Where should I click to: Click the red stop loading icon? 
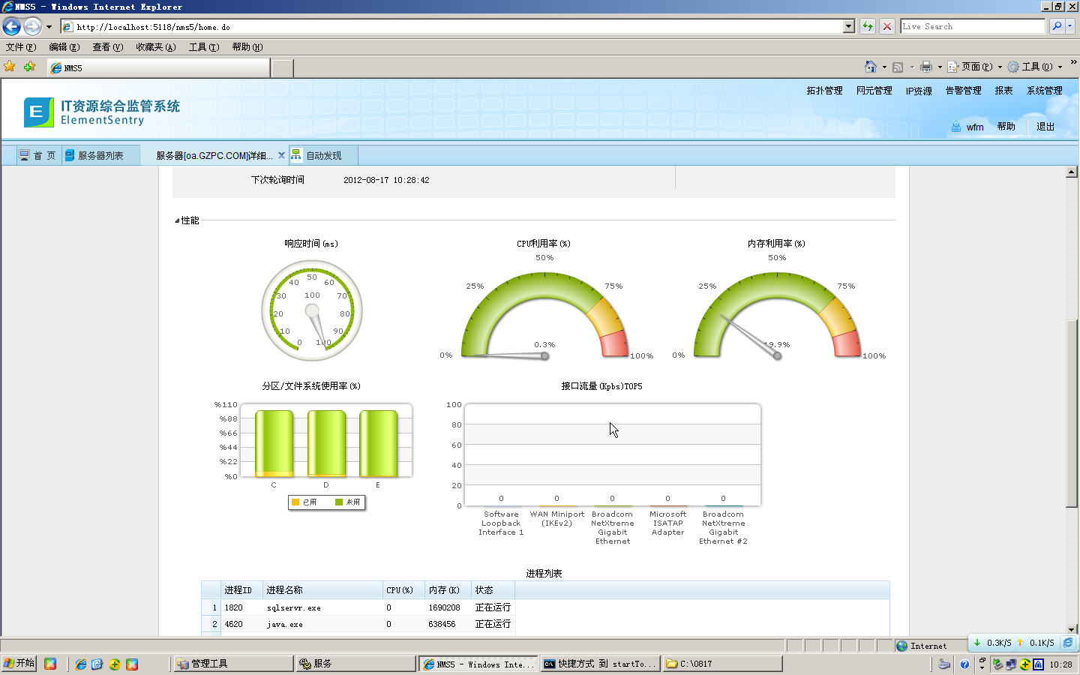click(887, 26)
